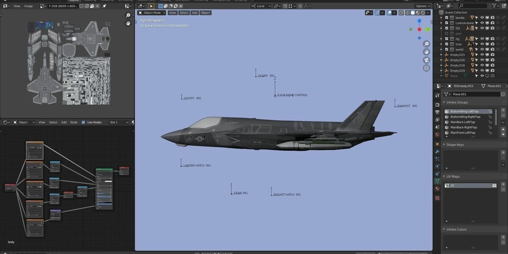Open the View Layer properties tab icon
The image size is (508, 254).
tap(437, 120)
